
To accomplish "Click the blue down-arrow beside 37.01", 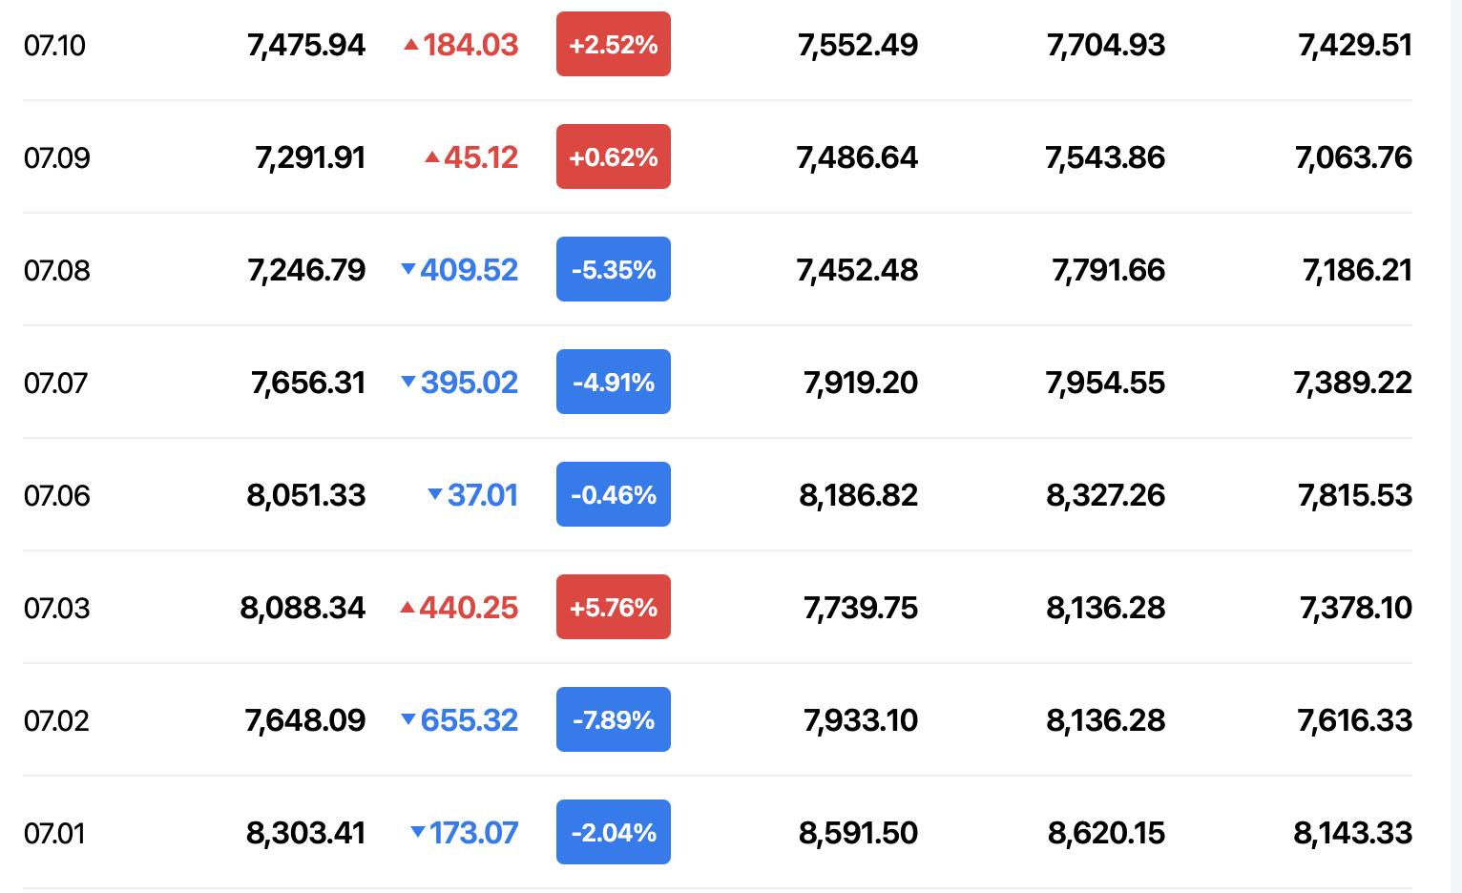I will tap(435, 494).
